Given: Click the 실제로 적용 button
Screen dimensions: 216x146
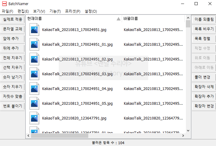Looking at the screenshot, I should pos(12,19).
